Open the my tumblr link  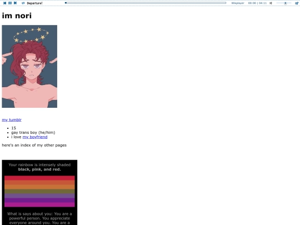coord(12,120)
